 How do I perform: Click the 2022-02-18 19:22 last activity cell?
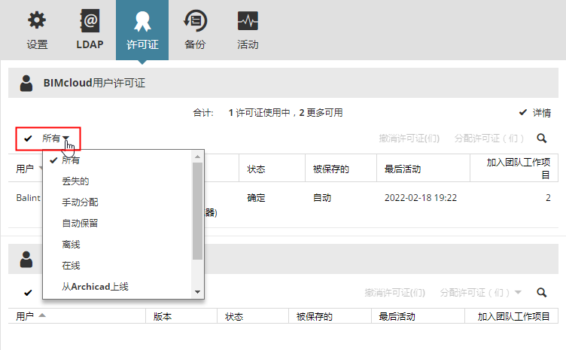click(x=421, y=198)
